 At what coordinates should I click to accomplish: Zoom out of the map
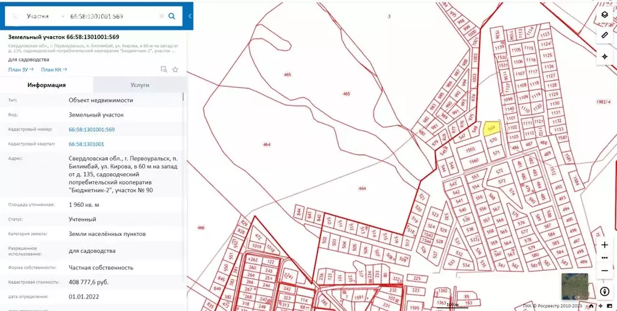click(604, 271)
